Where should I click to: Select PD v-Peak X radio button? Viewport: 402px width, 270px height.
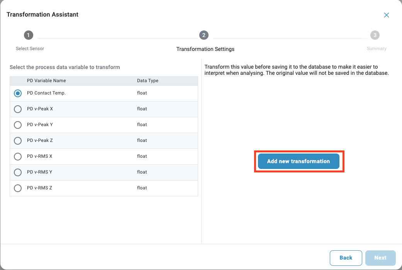point(18,109)
